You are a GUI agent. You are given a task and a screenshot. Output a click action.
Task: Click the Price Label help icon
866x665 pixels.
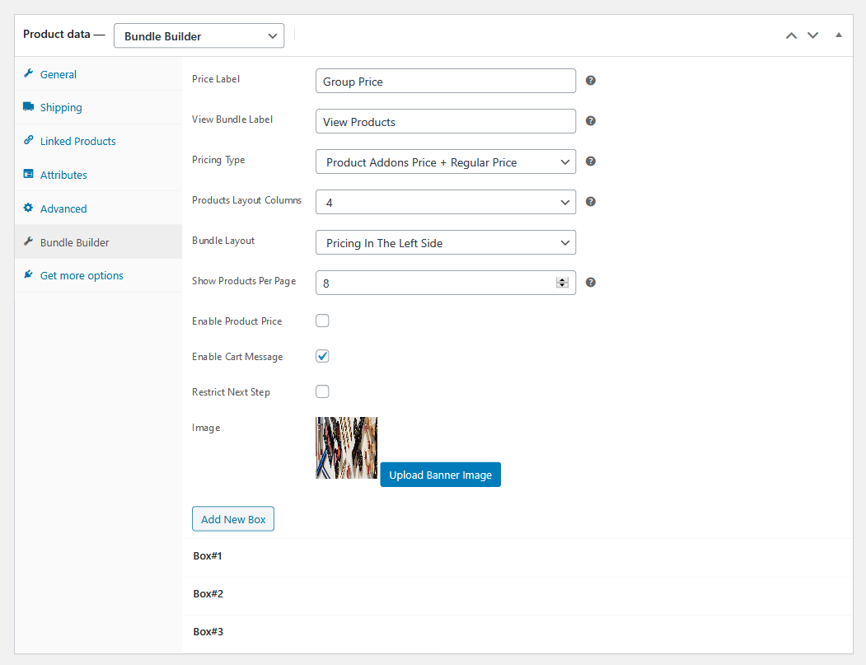pos(590,80)
